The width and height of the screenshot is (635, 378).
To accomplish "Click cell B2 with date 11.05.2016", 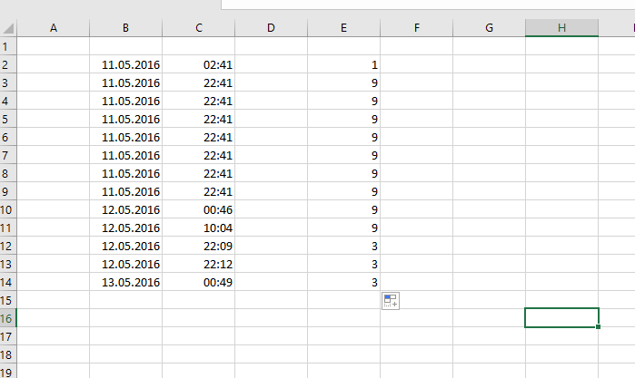I will (x=126, y=64).
